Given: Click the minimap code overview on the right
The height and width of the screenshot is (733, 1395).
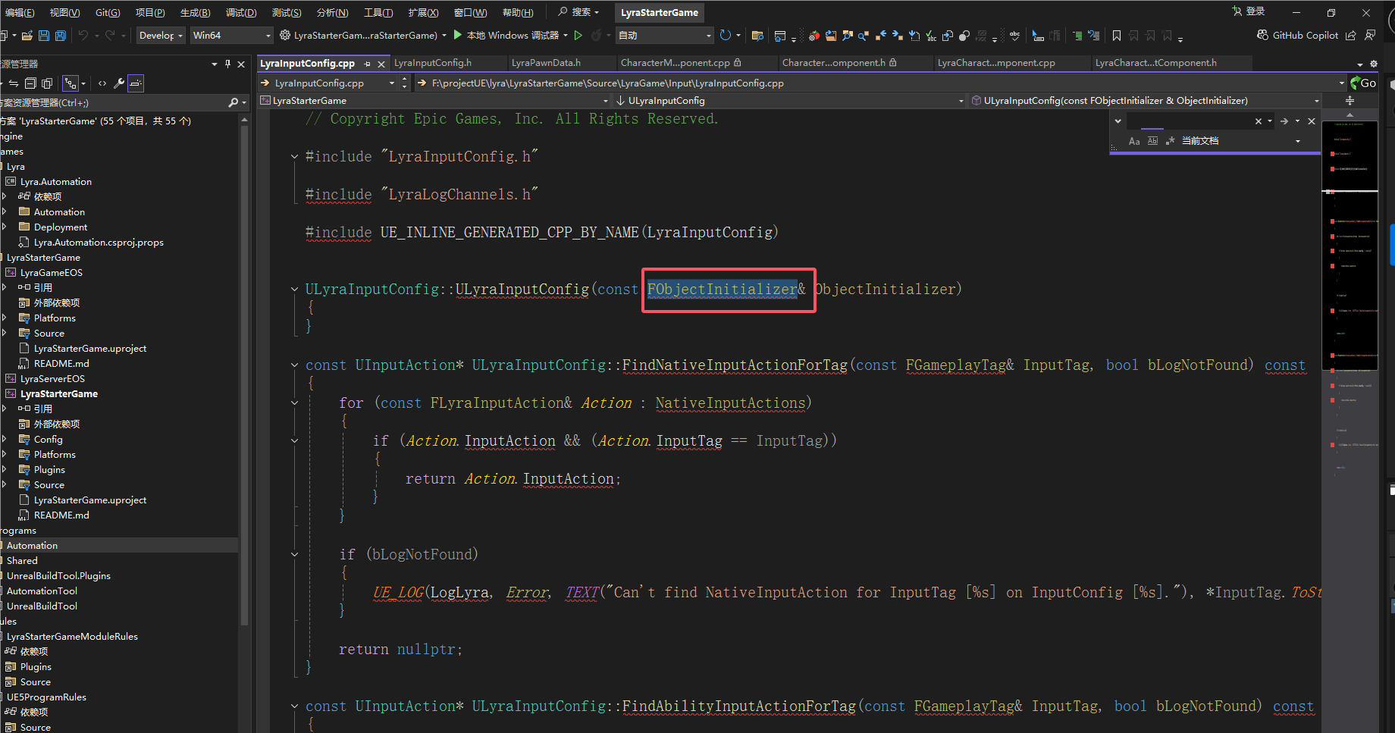Looking at the screenshot, I should click(1350, 303).
